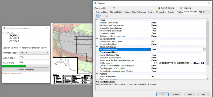Image resolution: width=213 pixels, height=97 pixels.
Task: Select the LAY_MAL_2 tree item
Action: click(14, 35)
